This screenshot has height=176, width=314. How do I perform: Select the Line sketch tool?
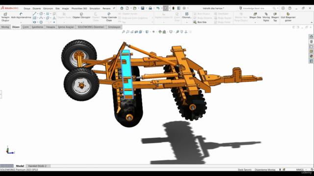pos(34,14)
